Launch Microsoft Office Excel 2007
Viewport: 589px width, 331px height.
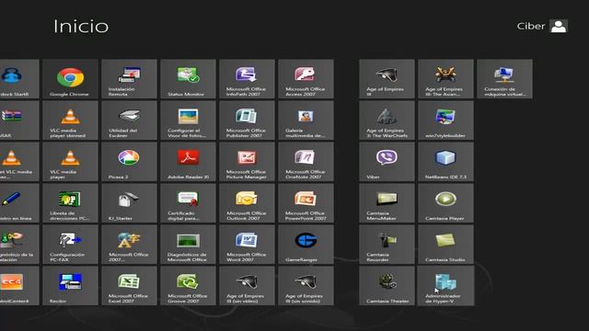129,286
